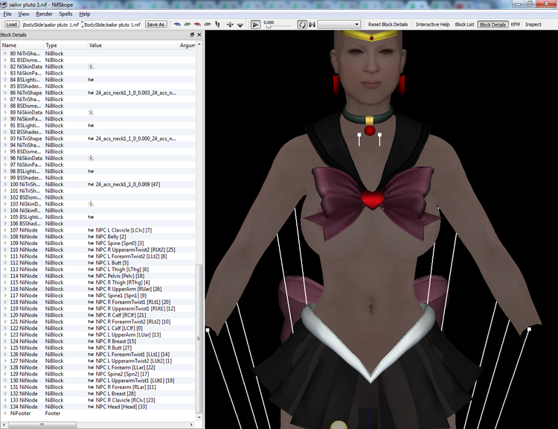Click the Txt icon for NPC L Clavicle
This screenshot has height=429, width=558.
[91, 230]
